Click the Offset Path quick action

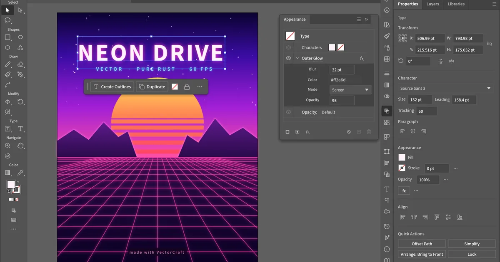click(422, 244)
